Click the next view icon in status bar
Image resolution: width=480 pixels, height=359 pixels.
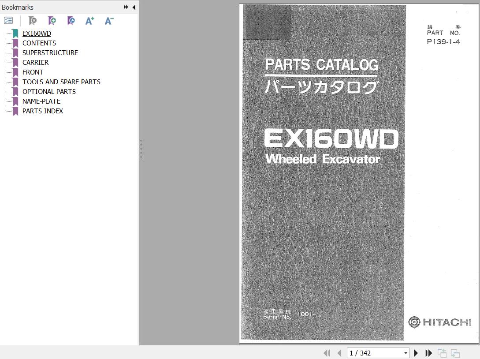click(455, 353)
